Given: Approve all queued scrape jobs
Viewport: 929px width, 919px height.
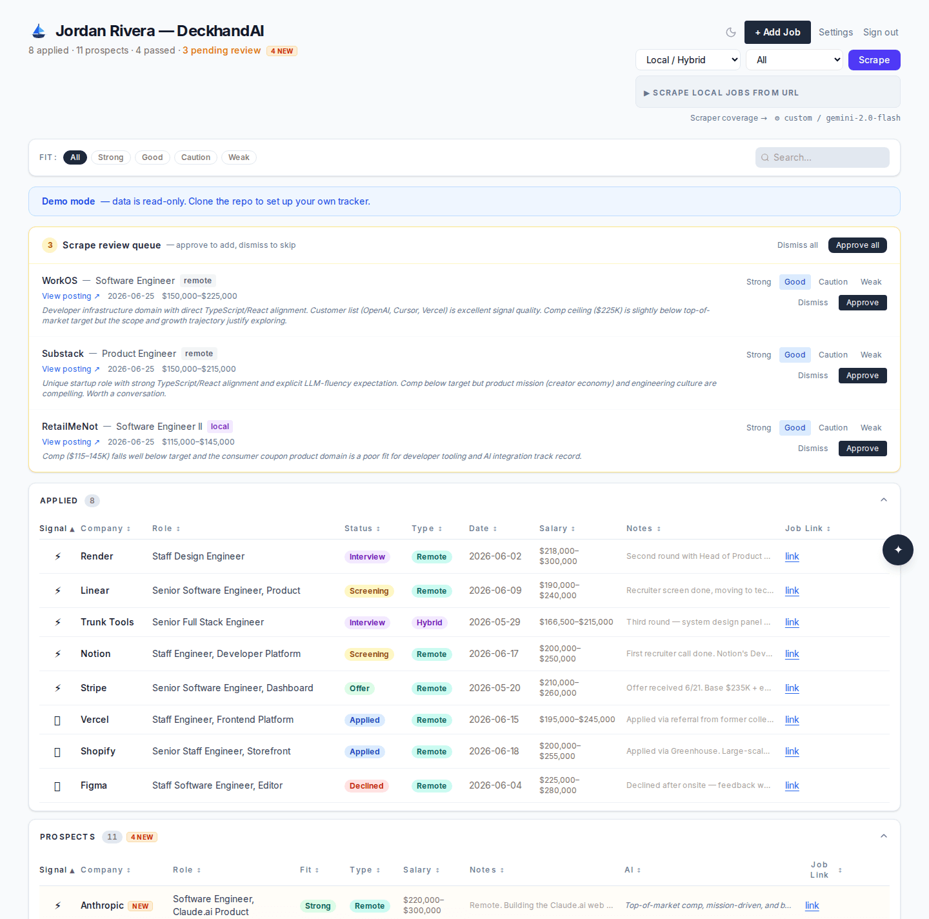Looking at the screenshot, I should point(857,245).
